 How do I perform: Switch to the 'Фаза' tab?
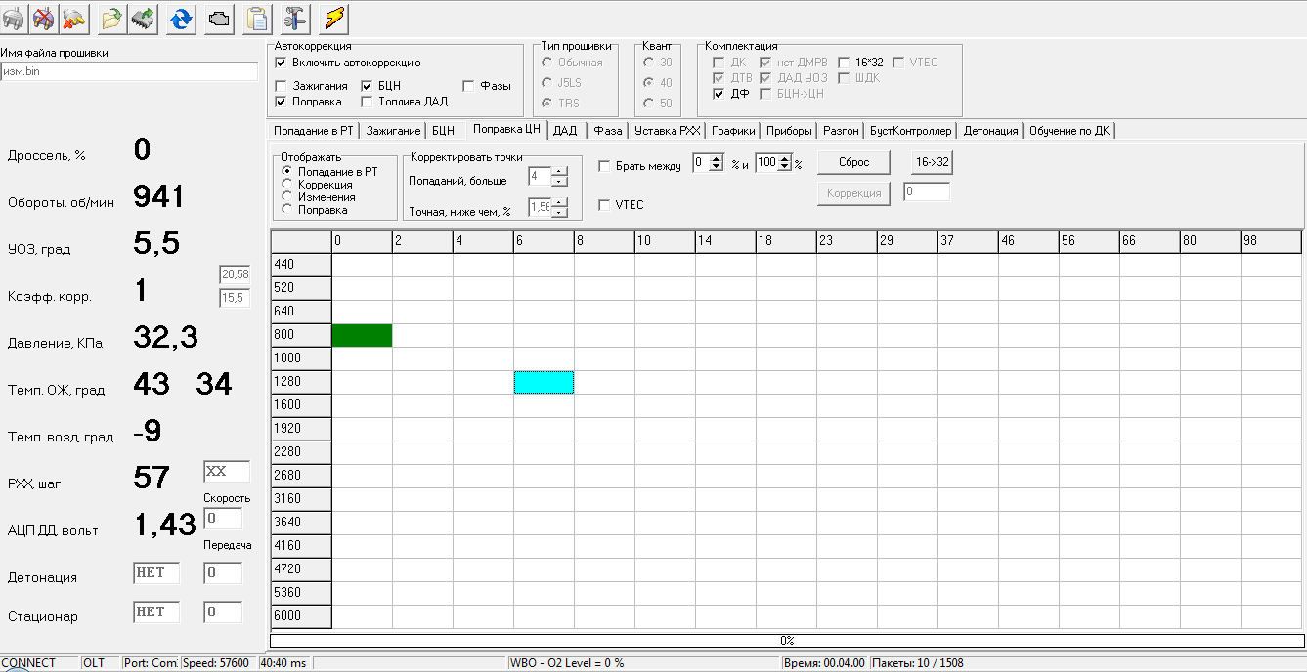(x=607, y=131)
